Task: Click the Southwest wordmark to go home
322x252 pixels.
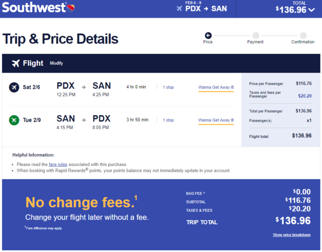Action: click(34, 8)
